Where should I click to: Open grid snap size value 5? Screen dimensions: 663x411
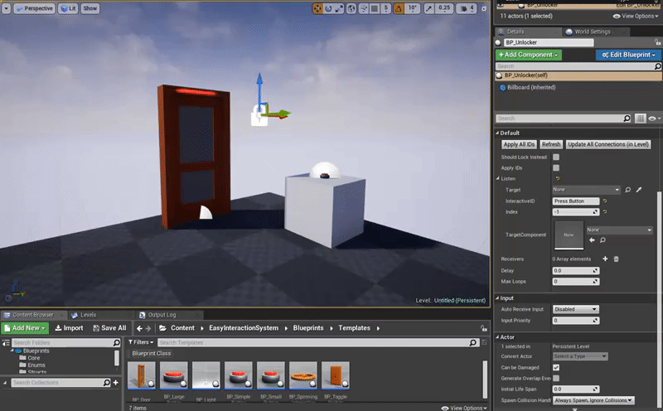tap(385, 8)
